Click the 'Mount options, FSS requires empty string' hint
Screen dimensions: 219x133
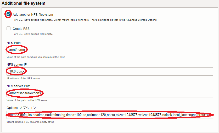30,122
